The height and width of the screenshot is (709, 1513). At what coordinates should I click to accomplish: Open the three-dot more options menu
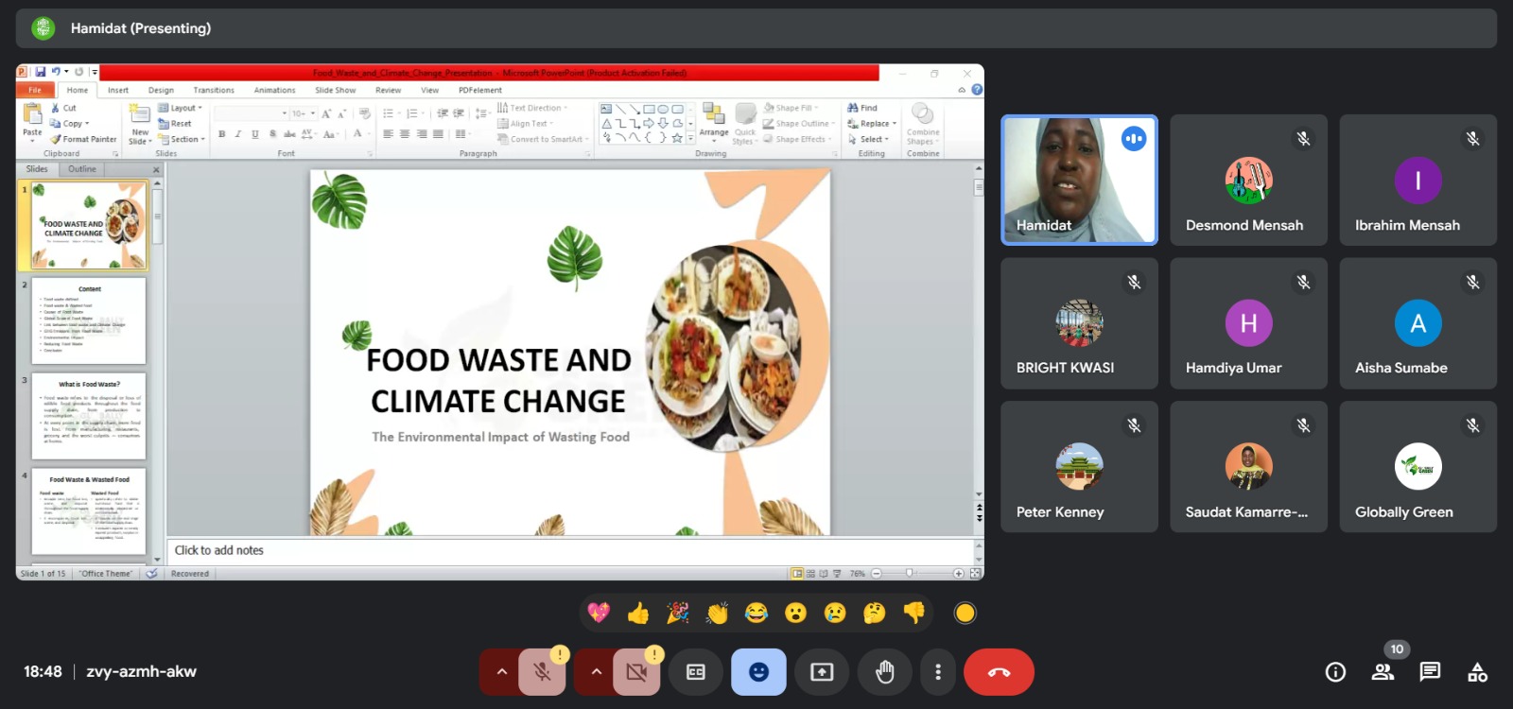[938, 672]
